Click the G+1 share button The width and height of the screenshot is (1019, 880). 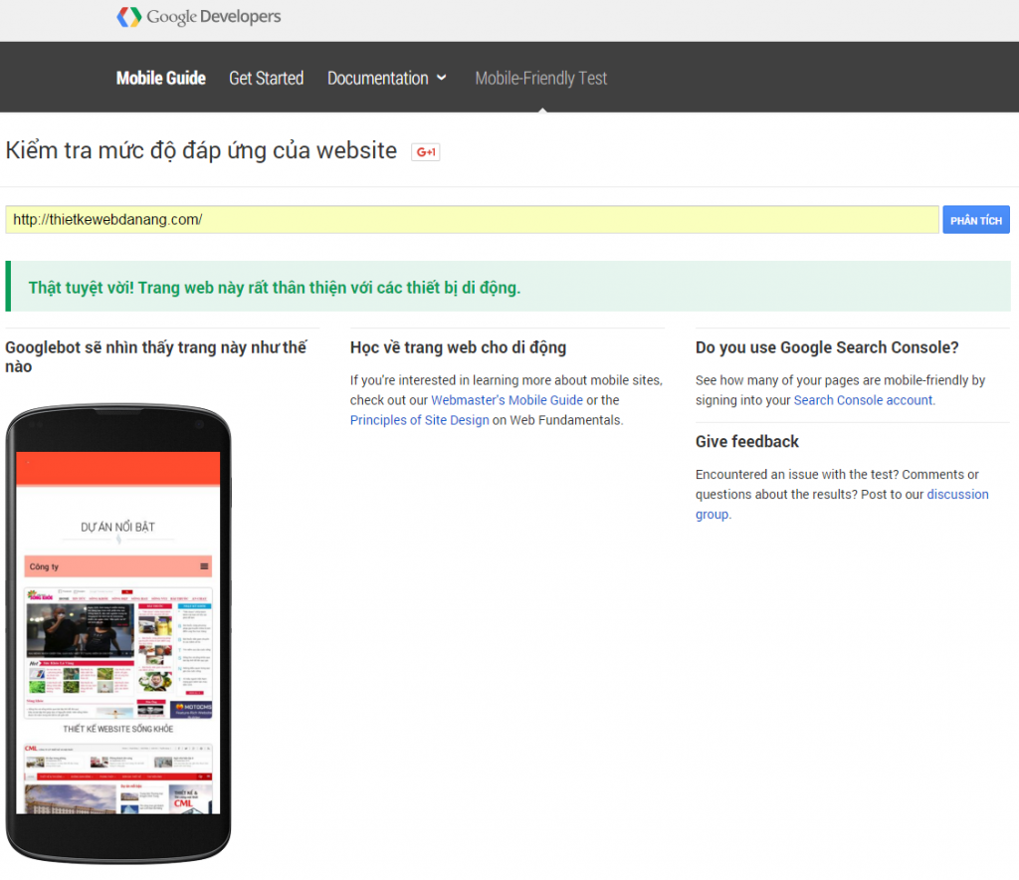(426, 152)
